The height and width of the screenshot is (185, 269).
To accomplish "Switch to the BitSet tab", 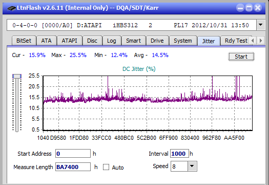I will [x=24, y=41].
